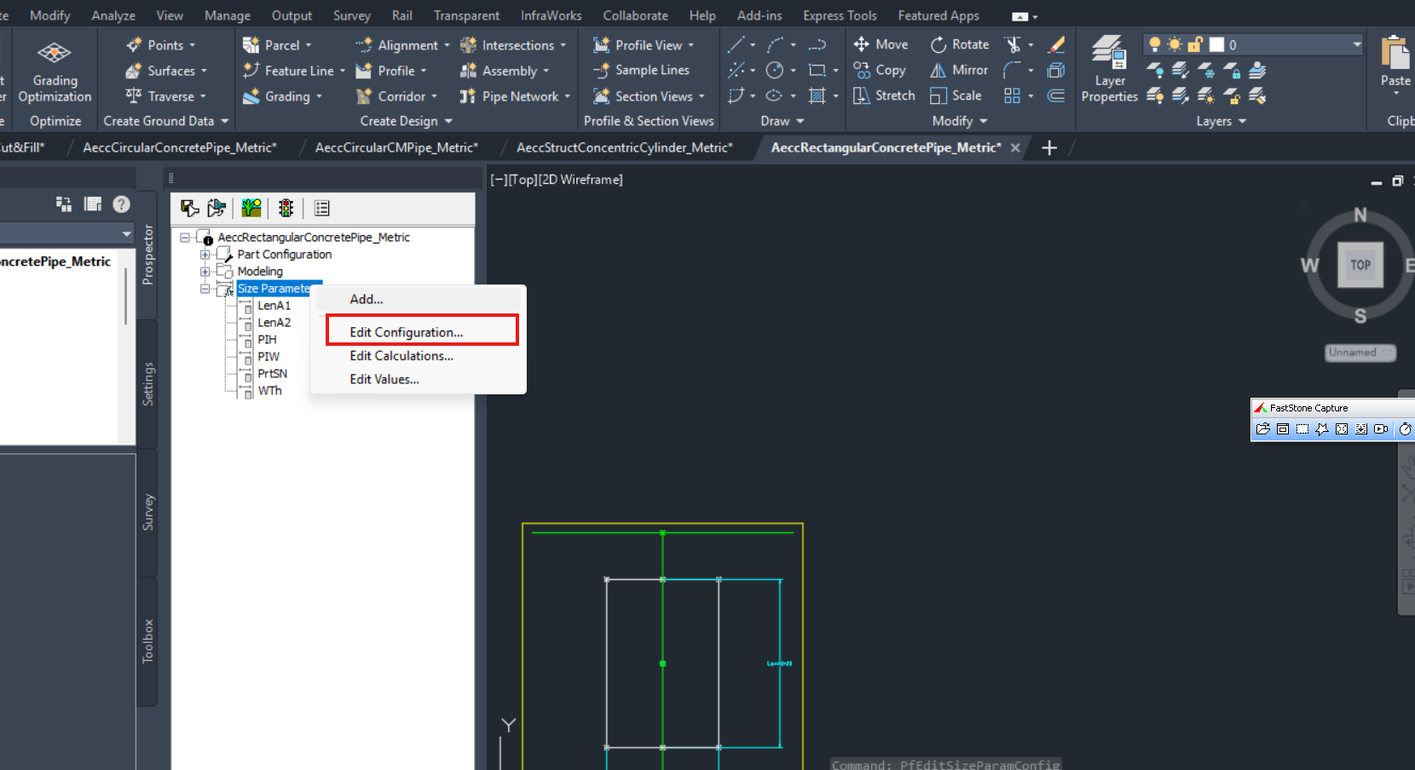Click the Validate traffic light icon
The image size is (1415, 770).
tap(286, 208)
